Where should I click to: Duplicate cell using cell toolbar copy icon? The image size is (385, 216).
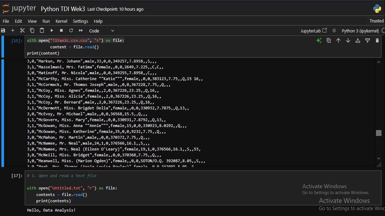tap(329, 41)
